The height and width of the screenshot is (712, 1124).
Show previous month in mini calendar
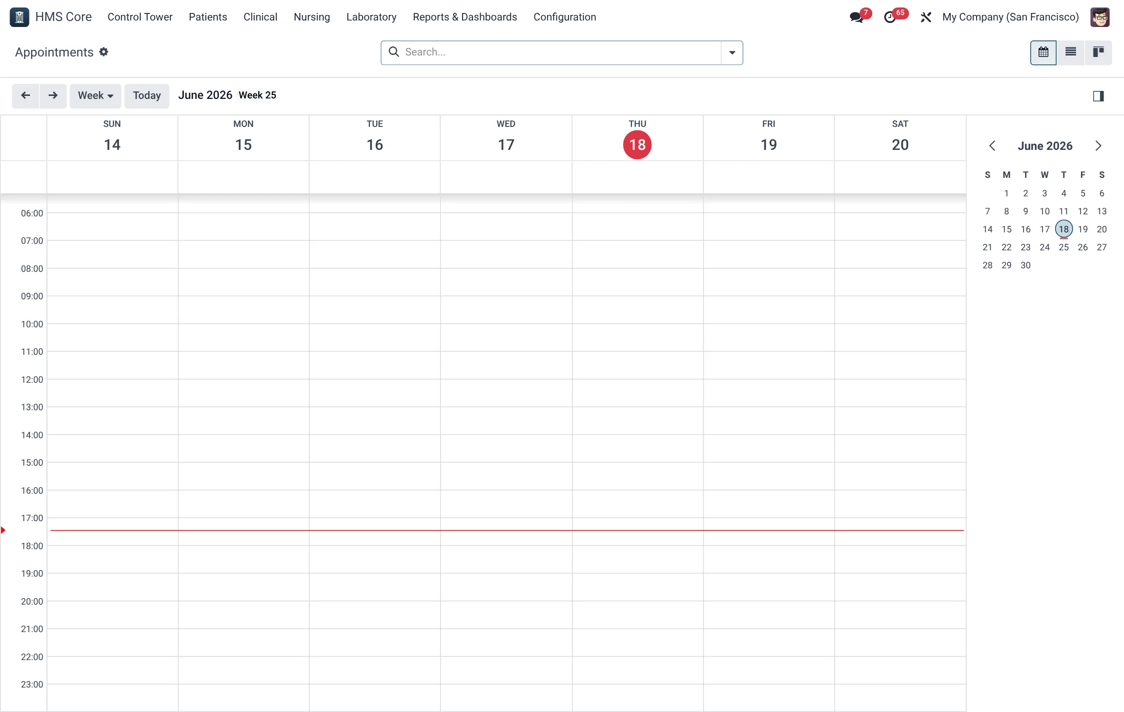(x=992, y=146)
